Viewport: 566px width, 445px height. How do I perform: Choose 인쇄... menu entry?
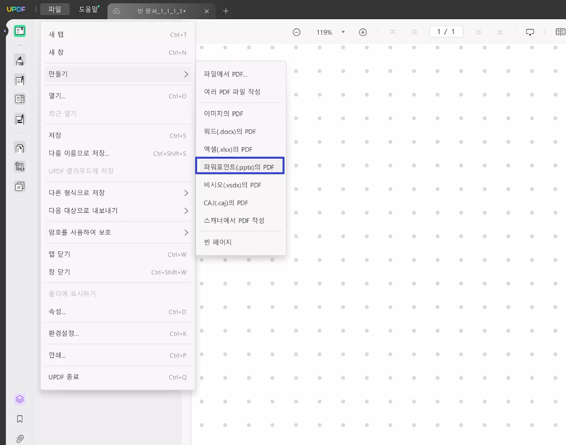pos(118,355)
